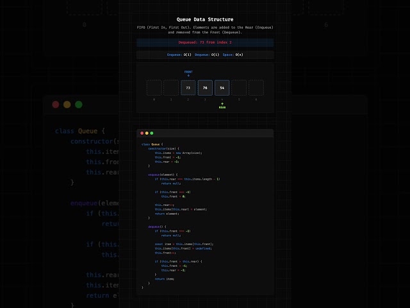Screen dimensions: 410x308
Task: Select the queue cell containing 73
Action: [188, 88]
